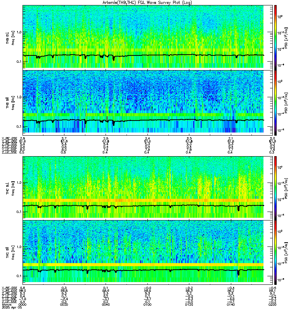
Task: Click the THC X_RE_GSE value '-0.0'
Action: click(x=147, y=288)
